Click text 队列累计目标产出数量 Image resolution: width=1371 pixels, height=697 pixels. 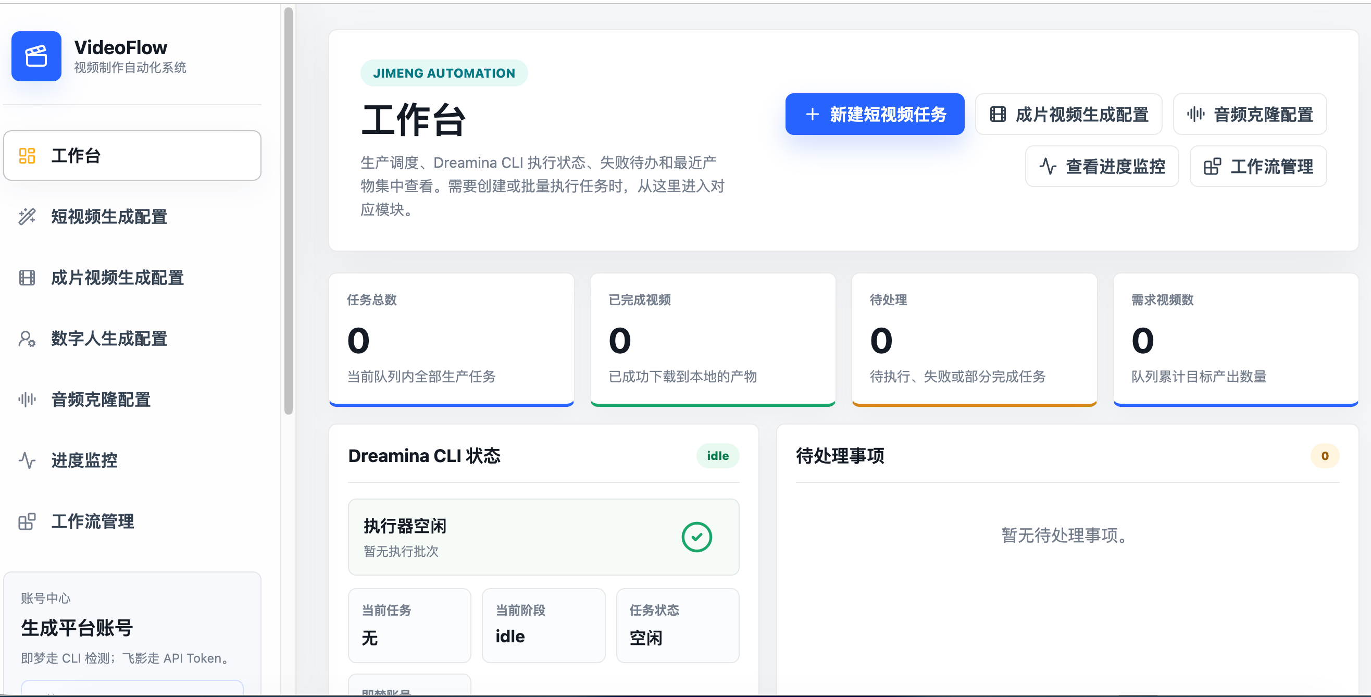1199,377
